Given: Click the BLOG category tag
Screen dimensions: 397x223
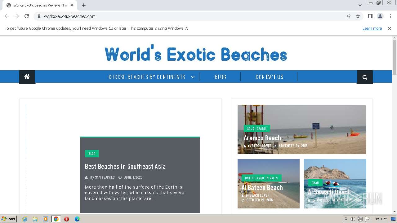Looking at the screenshot, I should click(x=92, y=154).
